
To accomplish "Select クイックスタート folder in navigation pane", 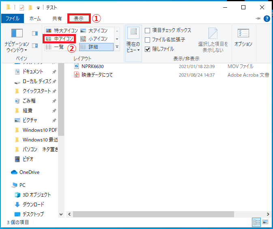I will 37,91.
